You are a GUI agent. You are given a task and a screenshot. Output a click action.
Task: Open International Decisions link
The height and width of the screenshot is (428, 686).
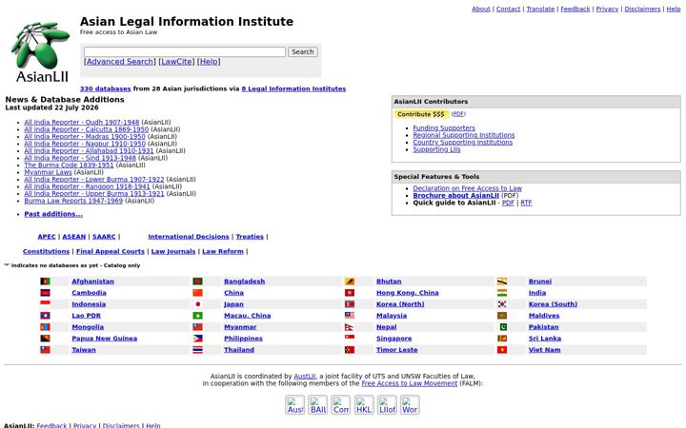point(189,237)
